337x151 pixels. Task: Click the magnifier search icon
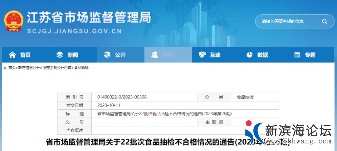324,22
